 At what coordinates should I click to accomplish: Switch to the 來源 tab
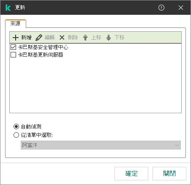tap(16, 24)
